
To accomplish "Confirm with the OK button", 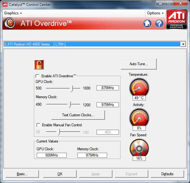I will [x=60, y=174].
